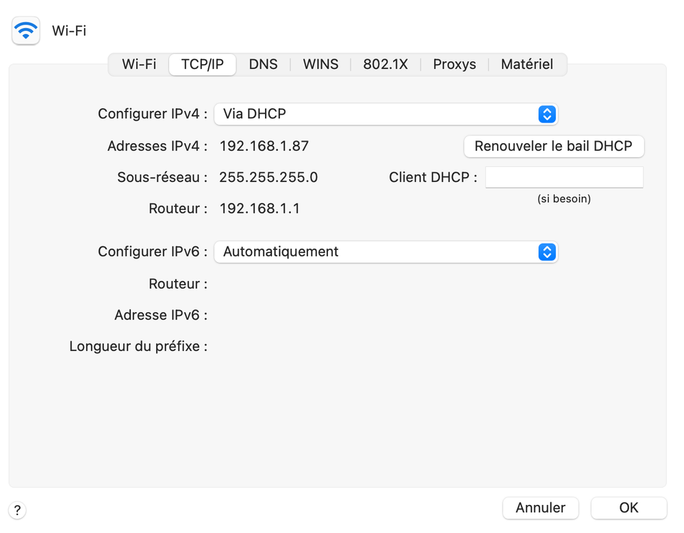Open the DNS tab
Screen dimensions: 684x533
(x=263, y=64)
